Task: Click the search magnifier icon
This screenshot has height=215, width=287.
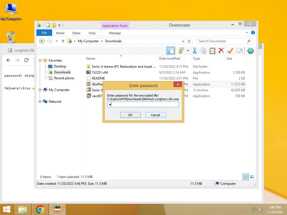Action: click(x=249, y=41)
